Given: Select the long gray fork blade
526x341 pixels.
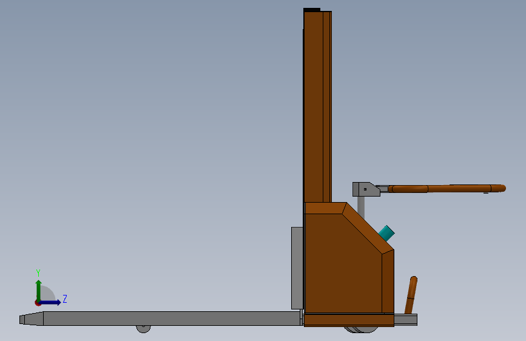Looking at the screenshot, I should 172,318.
